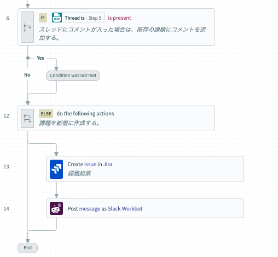Viewport: 278px width, 257px height.
Task: Click the 'Condition was not met' pill
Action: (73, 75)
